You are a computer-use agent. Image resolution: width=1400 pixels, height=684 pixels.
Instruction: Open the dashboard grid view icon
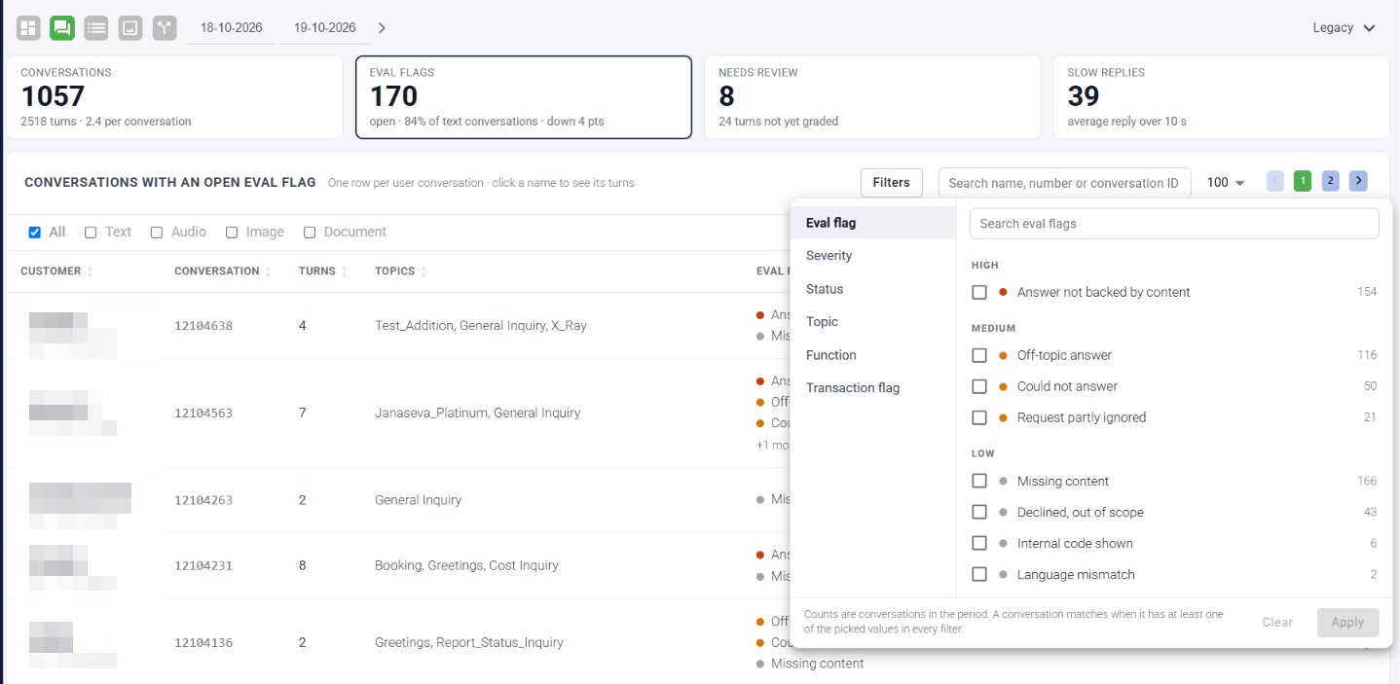point(28,28)
